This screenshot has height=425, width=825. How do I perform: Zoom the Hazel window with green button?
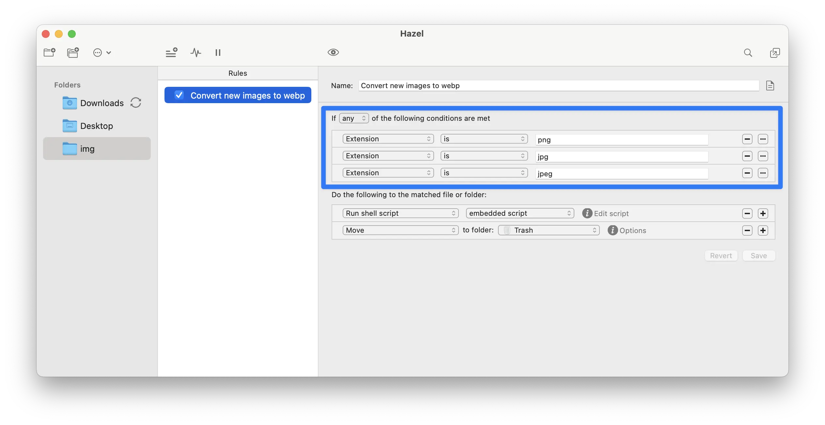(72, 34)
